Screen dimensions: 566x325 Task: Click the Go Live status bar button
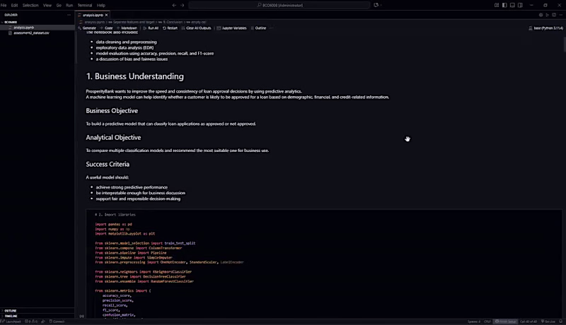(x=548, y=321)
